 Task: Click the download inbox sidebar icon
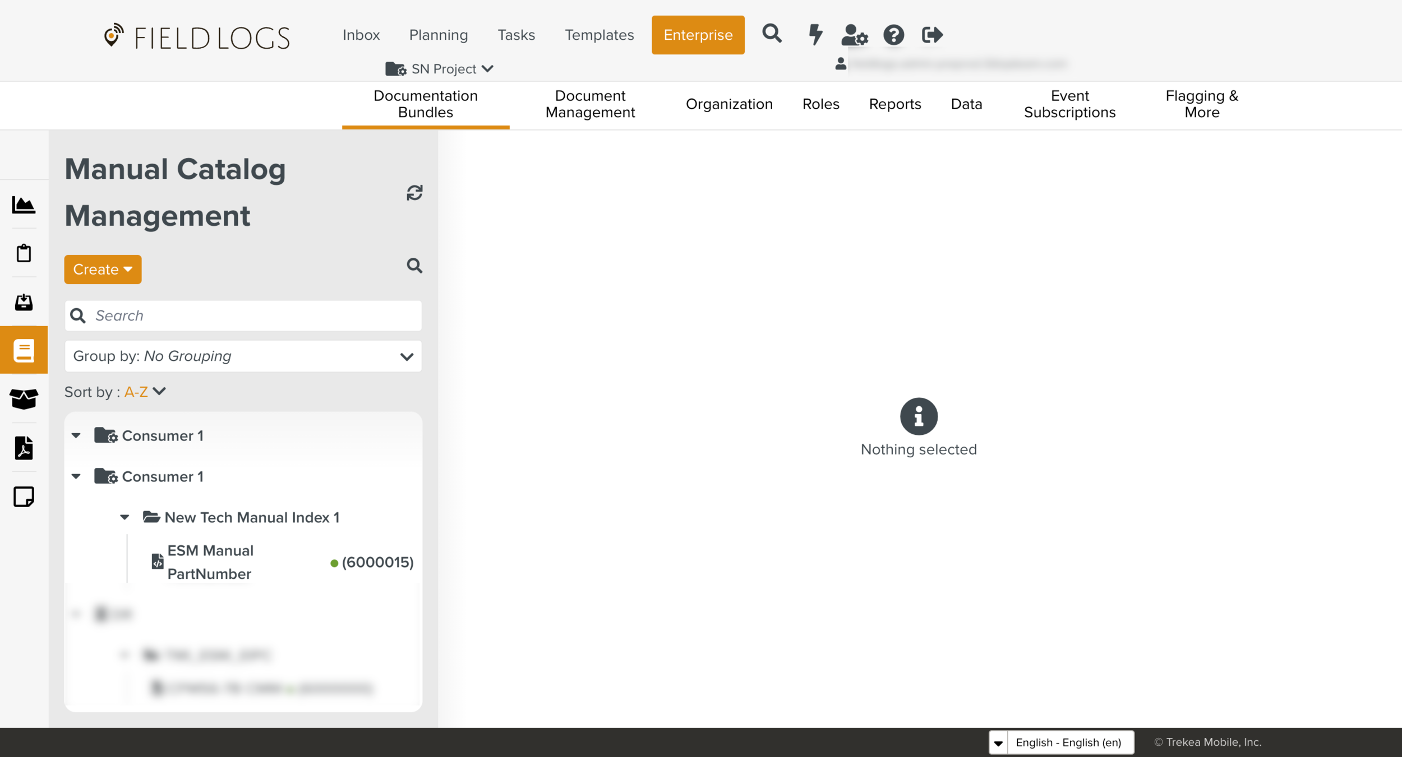pos(24,302)
